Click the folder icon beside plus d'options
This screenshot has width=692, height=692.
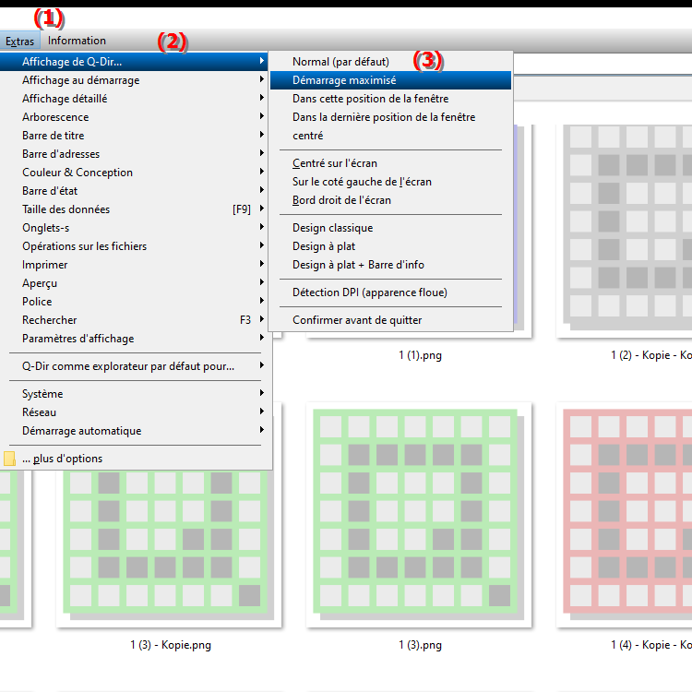click(x=9, y=459)
